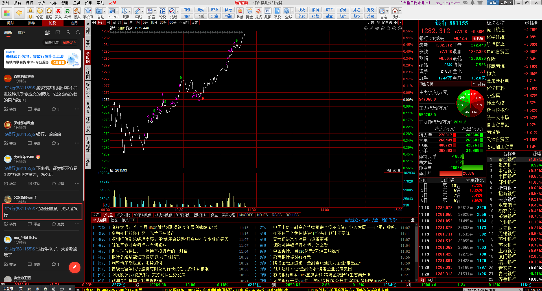The image size is (542, 291).
Task: Open the 模拟 simulated trading gavel icon
Action: pyautogui.click(x=77, y=11)
